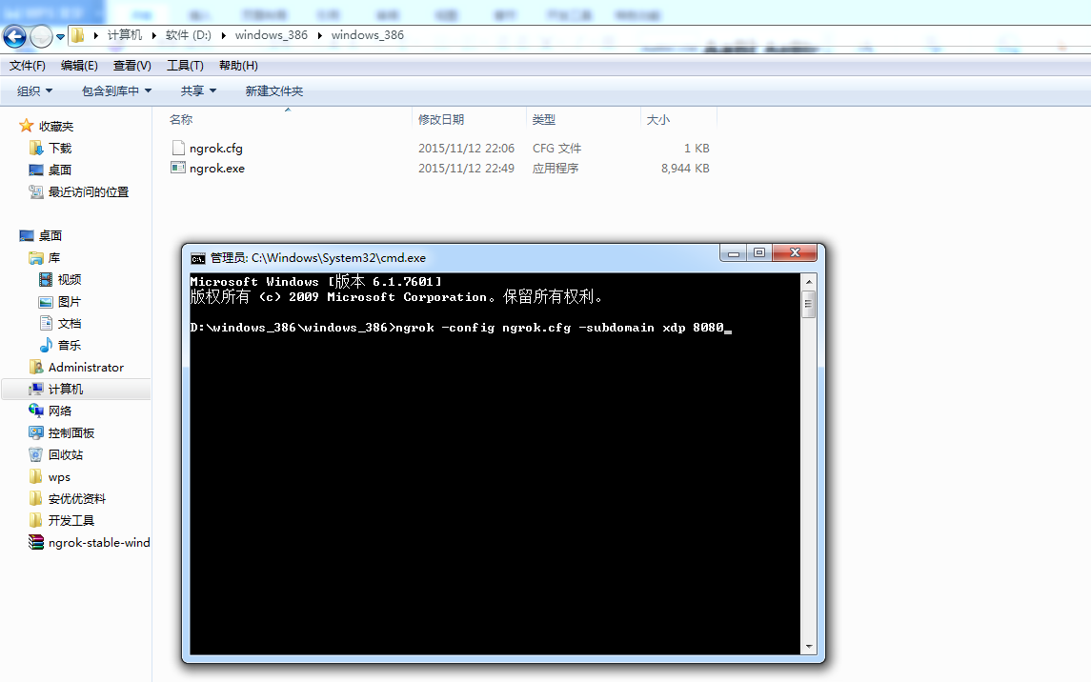
Task: Click the Favorites star icon
Action: (x=27, y=126)
